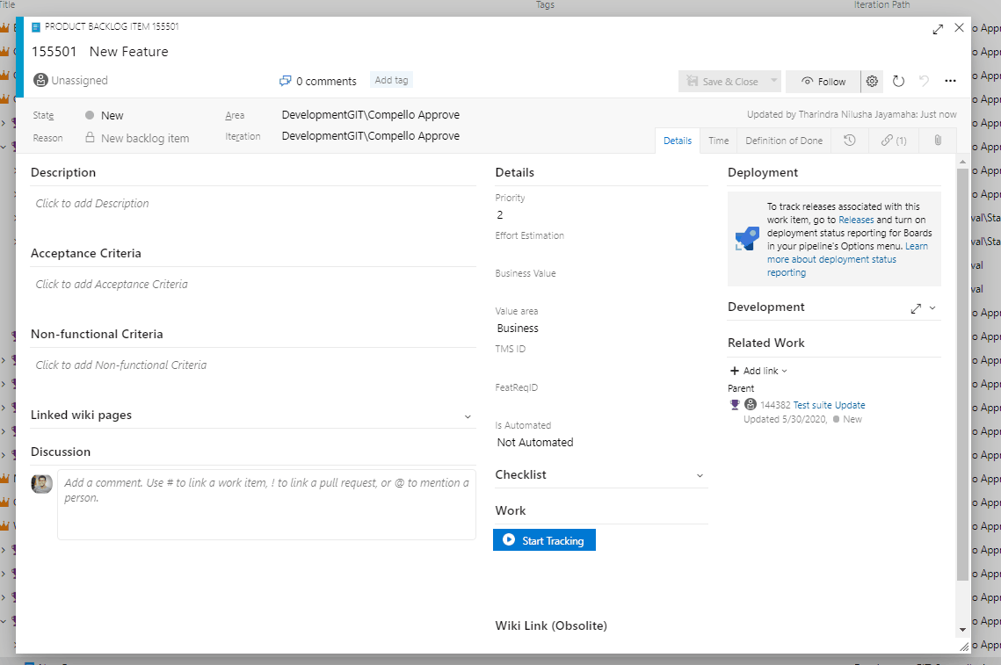
Task: Collapse the Linked wiki pages section
Action: click(468, 414)
